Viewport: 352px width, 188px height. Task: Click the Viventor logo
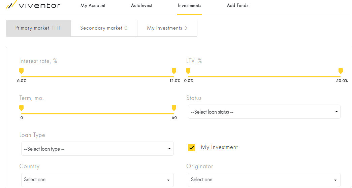point(33,5)
